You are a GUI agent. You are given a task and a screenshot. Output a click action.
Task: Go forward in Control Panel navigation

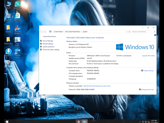click(45, 31)
